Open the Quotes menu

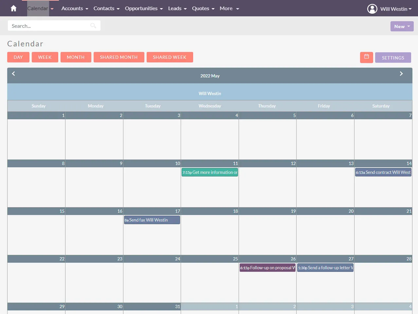[x=203, y=8]
